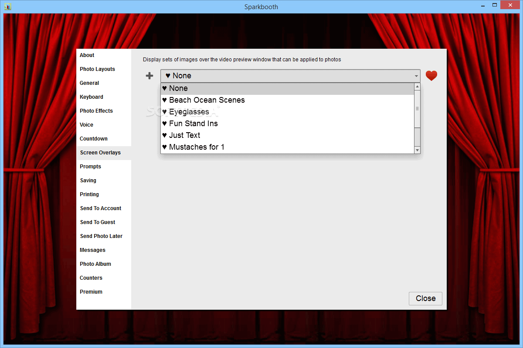Screen dimensions: 523x348
Task: Open General settings section
Action: [104, 83]
